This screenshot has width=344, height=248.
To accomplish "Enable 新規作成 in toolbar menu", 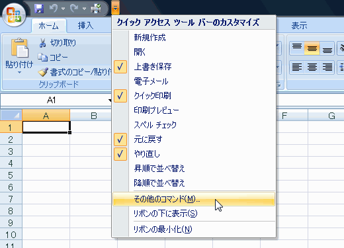I will pyautogui.click(x=194, y=38).
